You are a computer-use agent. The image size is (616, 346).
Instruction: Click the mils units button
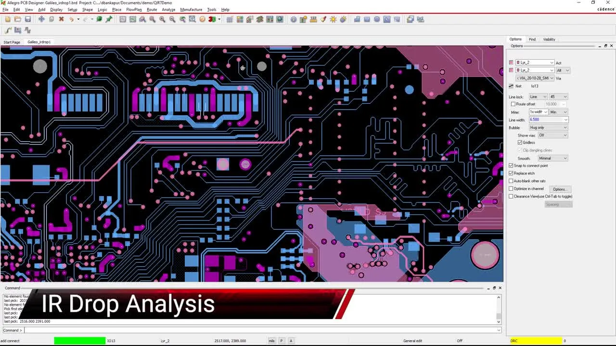[271, 341]
